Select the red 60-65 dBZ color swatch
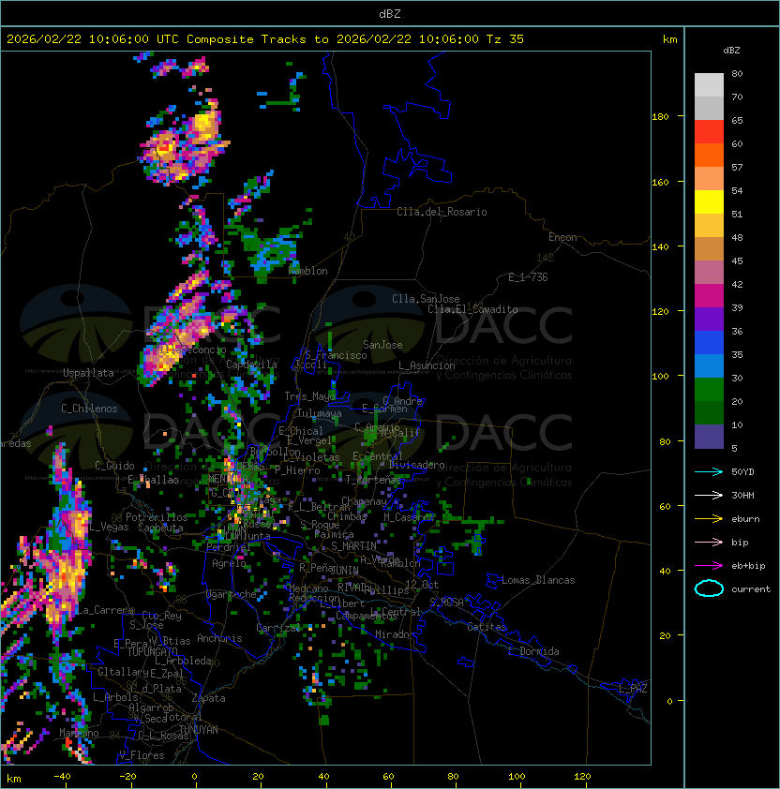This screenshot has height=789, width=780. [709, 132]
